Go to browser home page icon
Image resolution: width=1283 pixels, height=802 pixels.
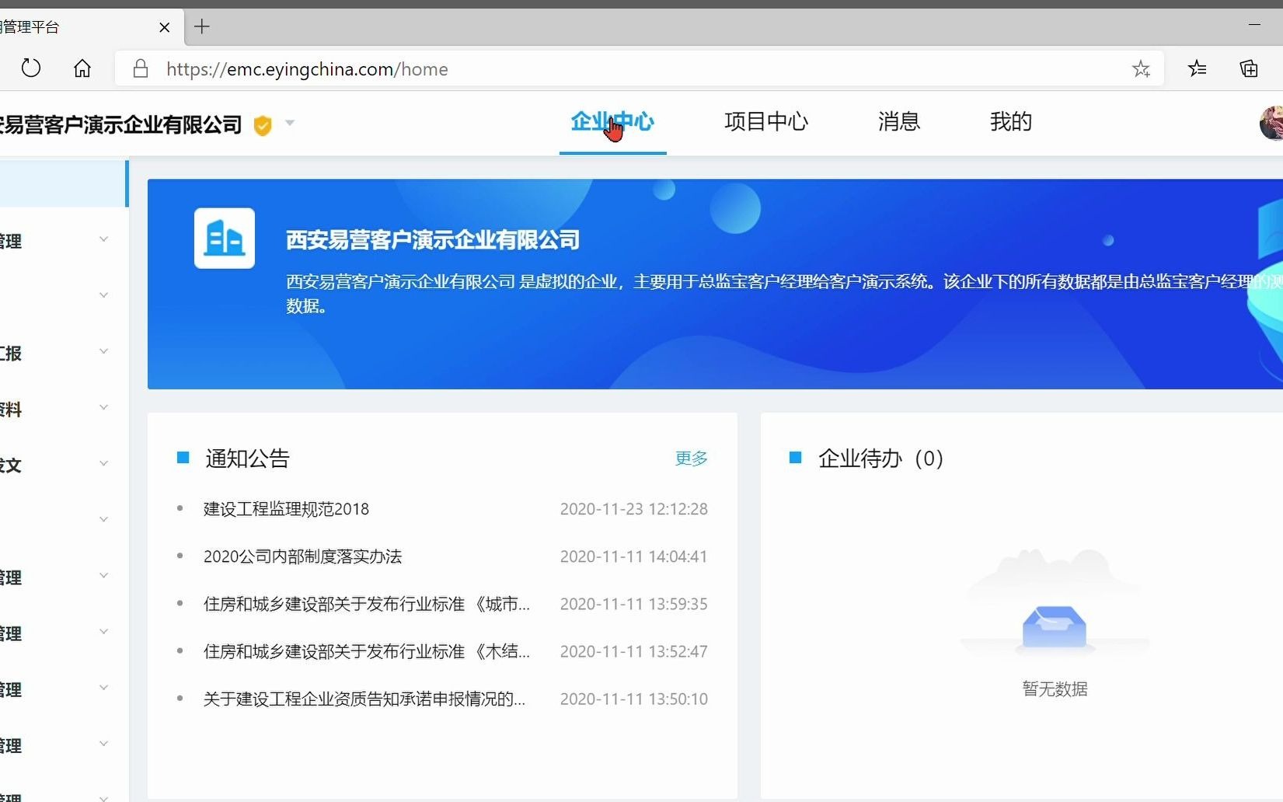(x=82, y=68)
